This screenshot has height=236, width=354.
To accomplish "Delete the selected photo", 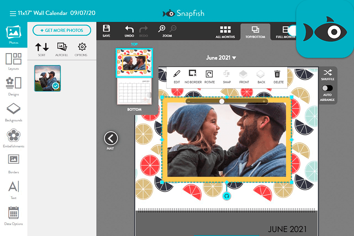I will click(x=278, y=76).
